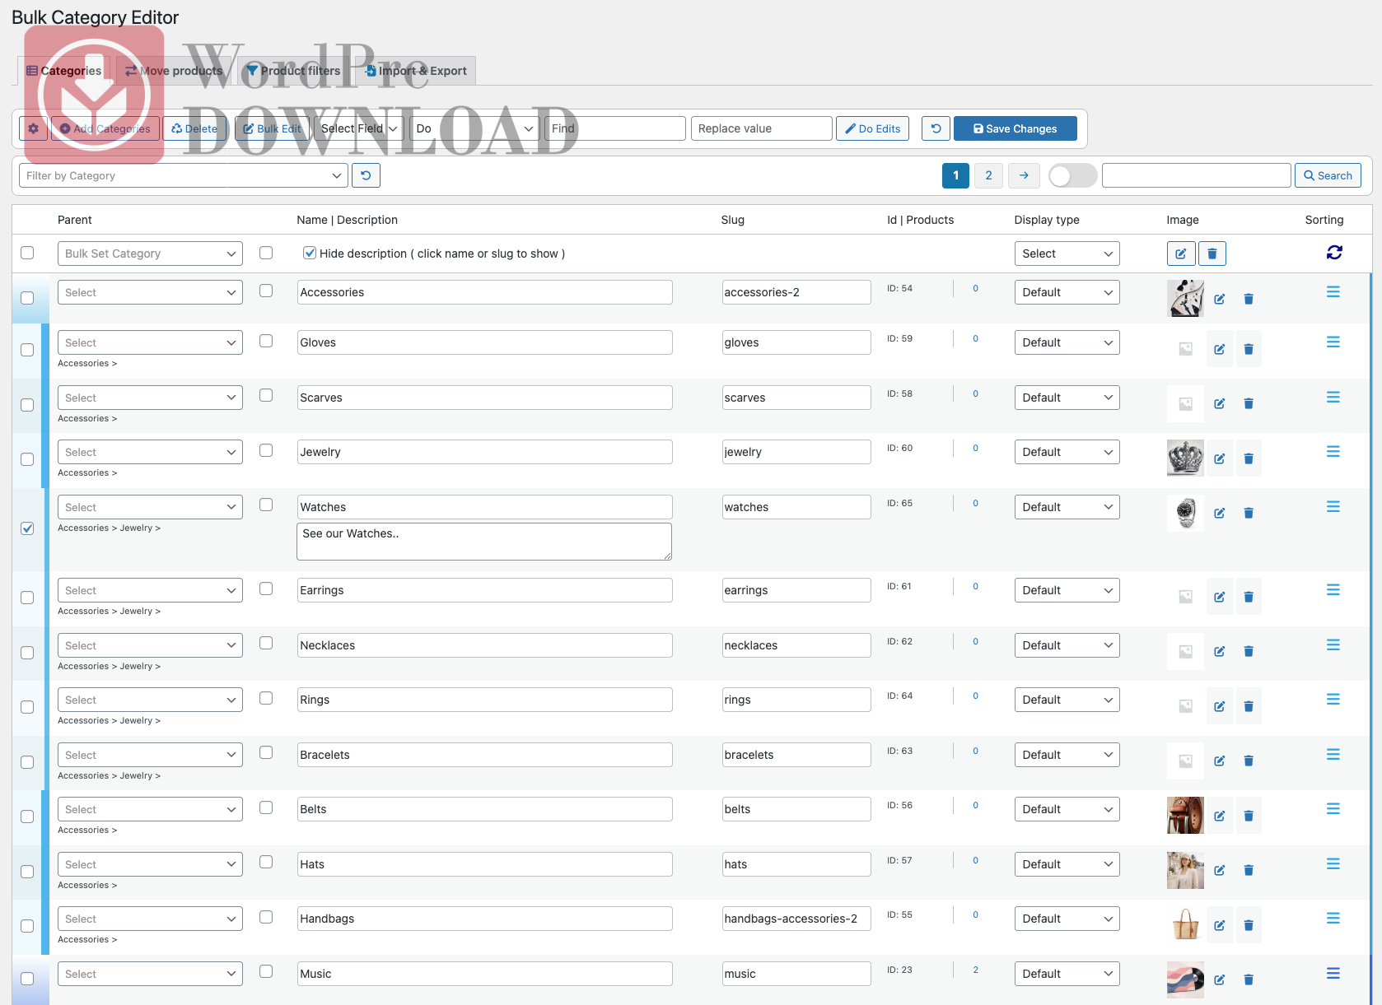
Task: Click sorting handle for Music row
Action: (1333, 973)
